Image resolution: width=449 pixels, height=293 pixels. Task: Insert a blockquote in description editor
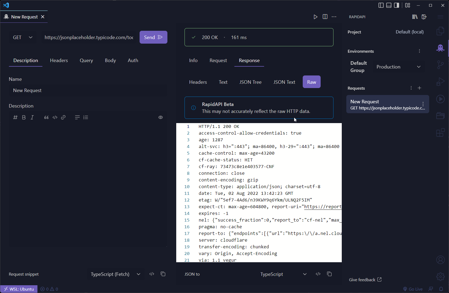coord(46,117)
